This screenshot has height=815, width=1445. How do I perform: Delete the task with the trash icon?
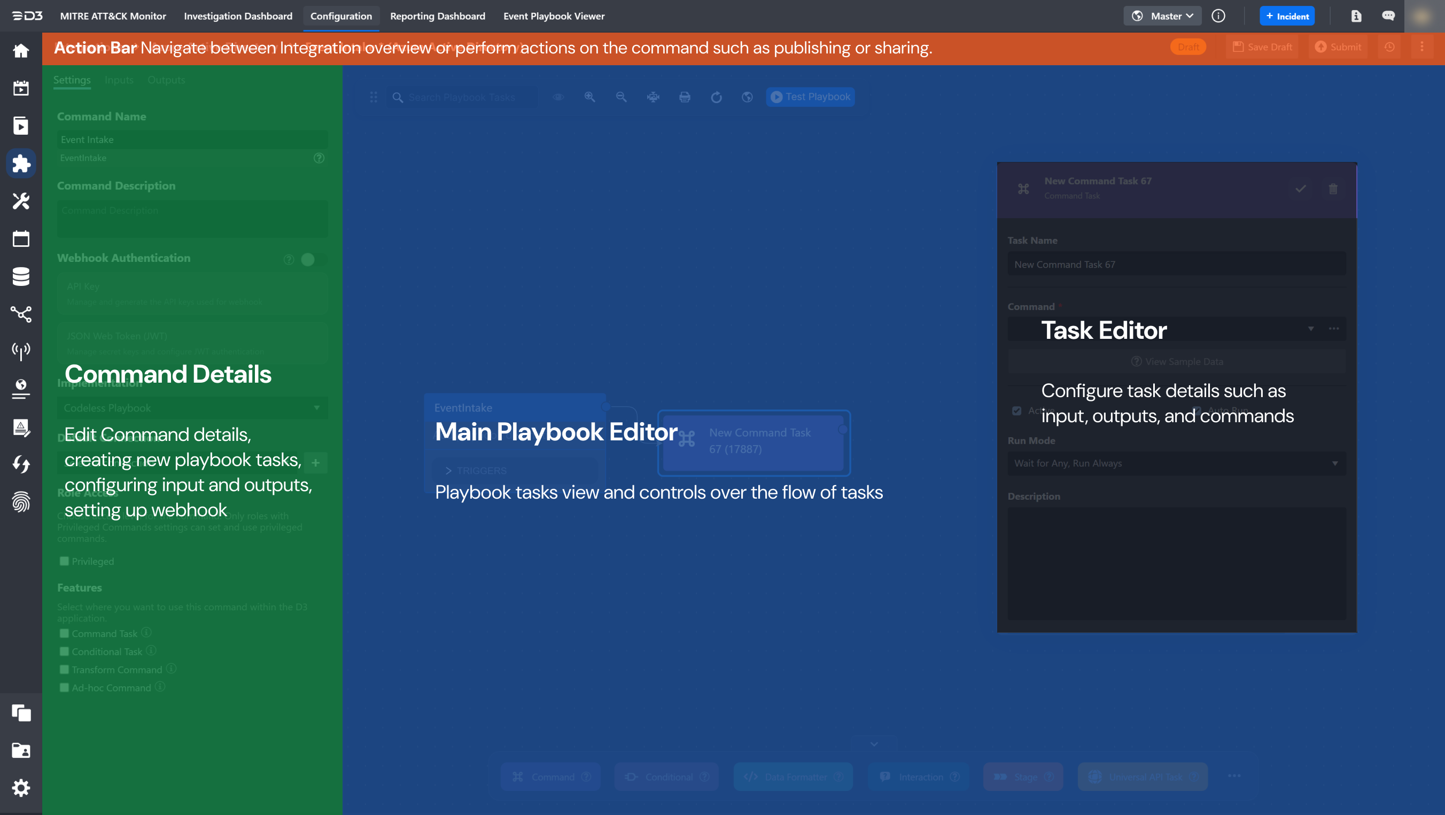(1333, 189)
